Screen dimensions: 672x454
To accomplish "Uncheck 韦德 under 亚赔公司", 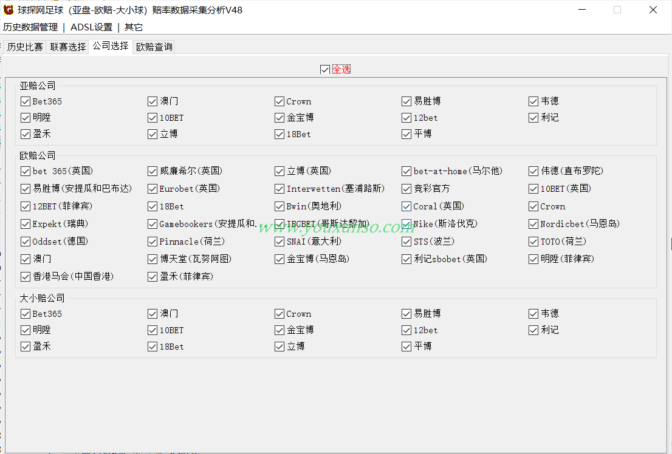I will (533, 101).
